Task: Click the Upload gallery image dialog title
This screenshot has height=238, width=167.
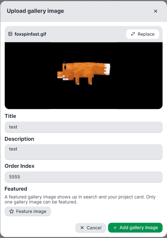Action: [x=35, y=11]
